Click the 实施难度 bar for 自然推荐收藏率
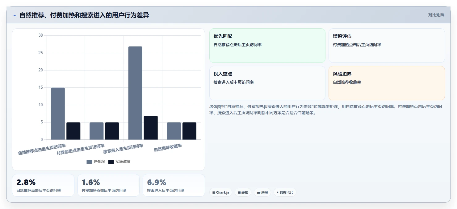This screenshot has height=209, width=457. click(189, 131)
